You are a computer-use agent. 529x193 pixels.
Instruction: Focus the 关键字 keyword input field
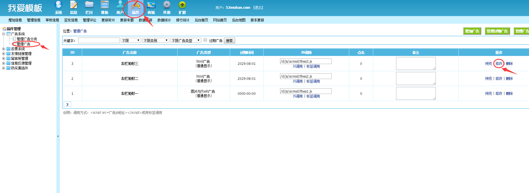(x=99, y=40)
